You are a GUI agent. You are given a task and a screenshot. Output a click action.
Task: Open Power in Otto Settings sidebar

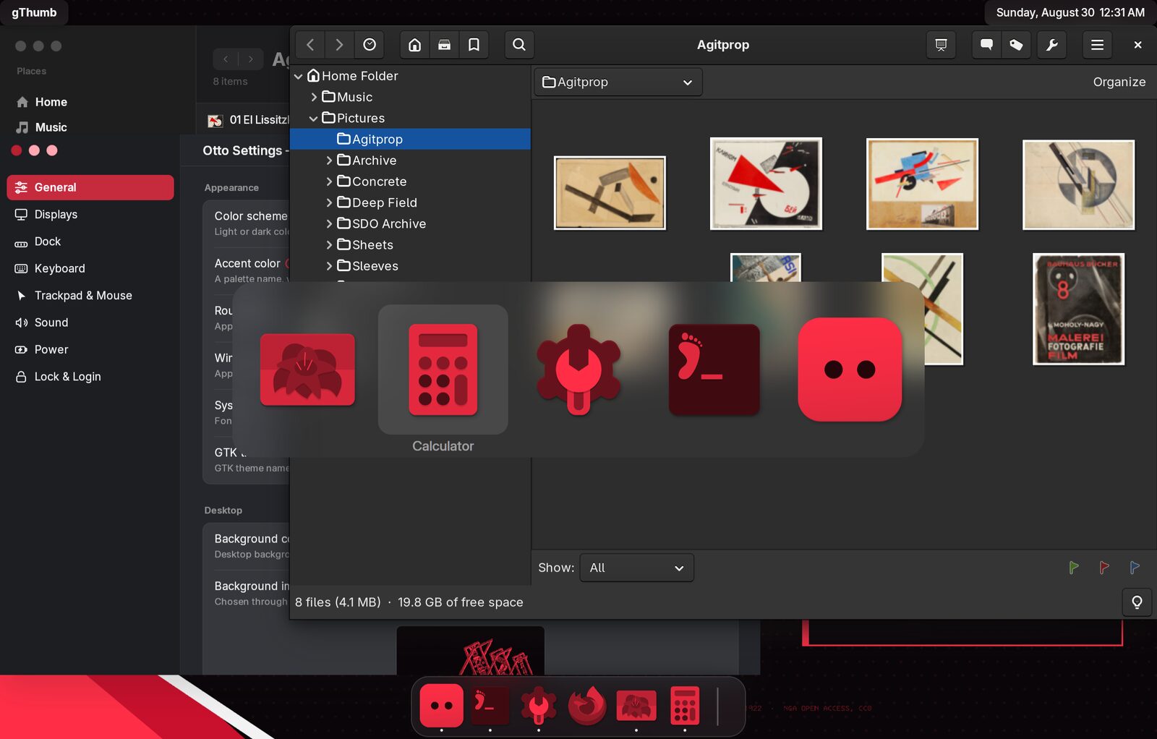click(90, 349)
